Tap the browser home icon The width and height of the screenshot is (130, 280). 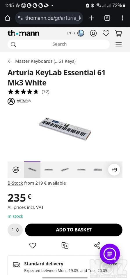(x=8, y=18)
